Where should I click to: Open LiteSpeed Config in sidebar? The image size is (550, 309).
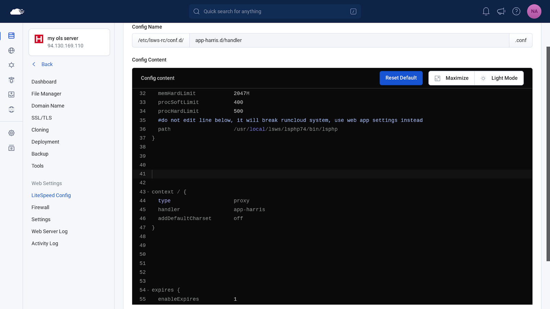click(x=51, y=195)
